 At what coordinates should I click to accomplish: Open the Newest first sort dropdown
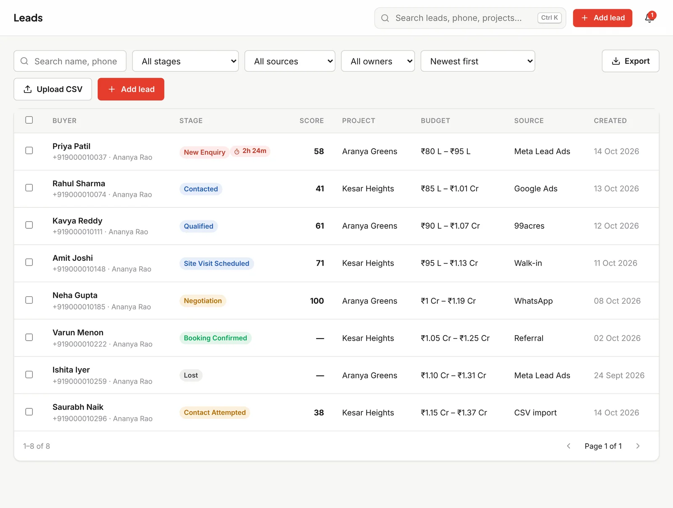478,61
